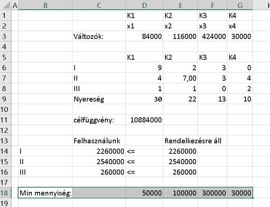270x207 pixels.
Task: Click the minimum quantity cell 300000
Action: 213,193
